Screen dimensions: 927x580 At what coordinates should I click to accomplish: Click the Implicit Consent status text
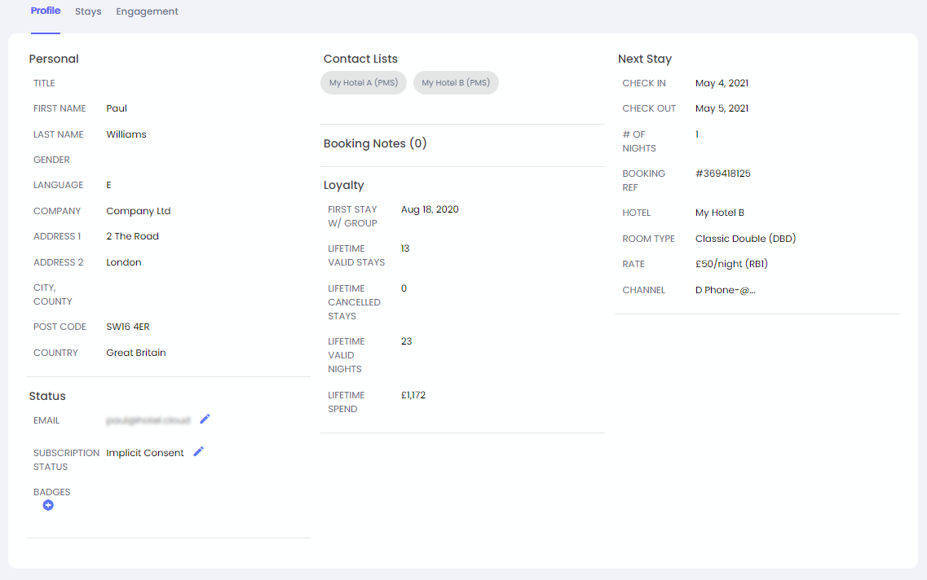(x=145, y=453)
